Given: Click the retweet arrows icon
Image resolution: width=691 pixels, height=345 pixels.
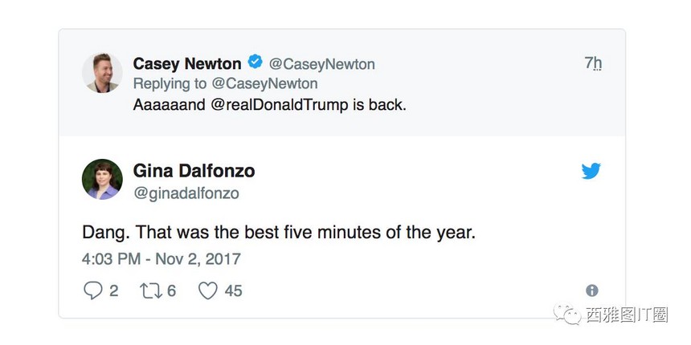Looking at the screenshot, I should [150, 290].
